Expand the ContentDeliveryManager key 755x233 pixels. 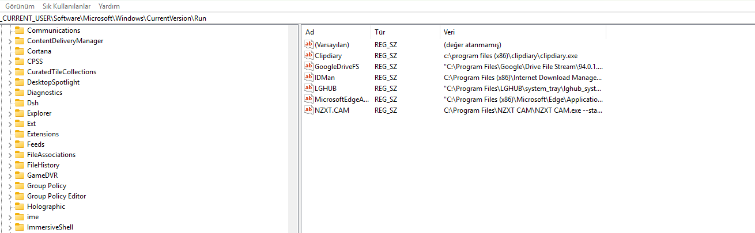(x=10, y=41)
